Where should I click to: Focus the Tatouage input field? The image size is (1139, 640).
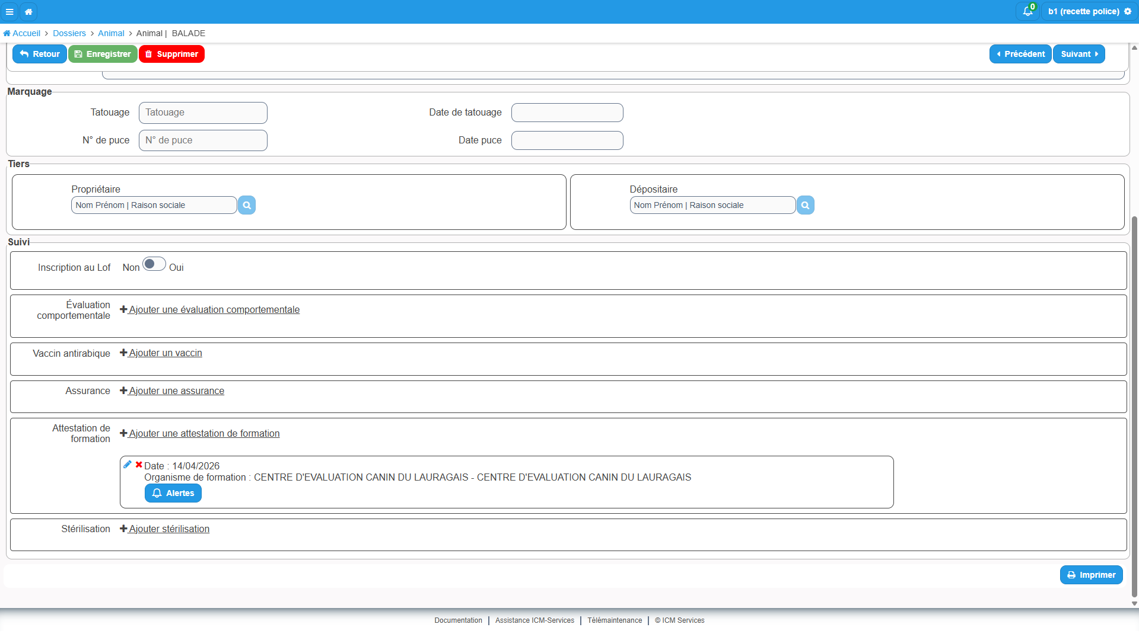pyautogui.click(x=203, y=113)
